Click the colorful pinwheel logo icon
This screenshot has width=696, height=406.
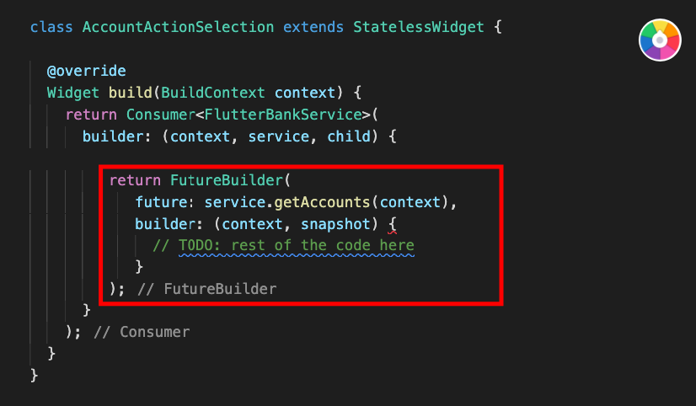(x=660, y=40)
